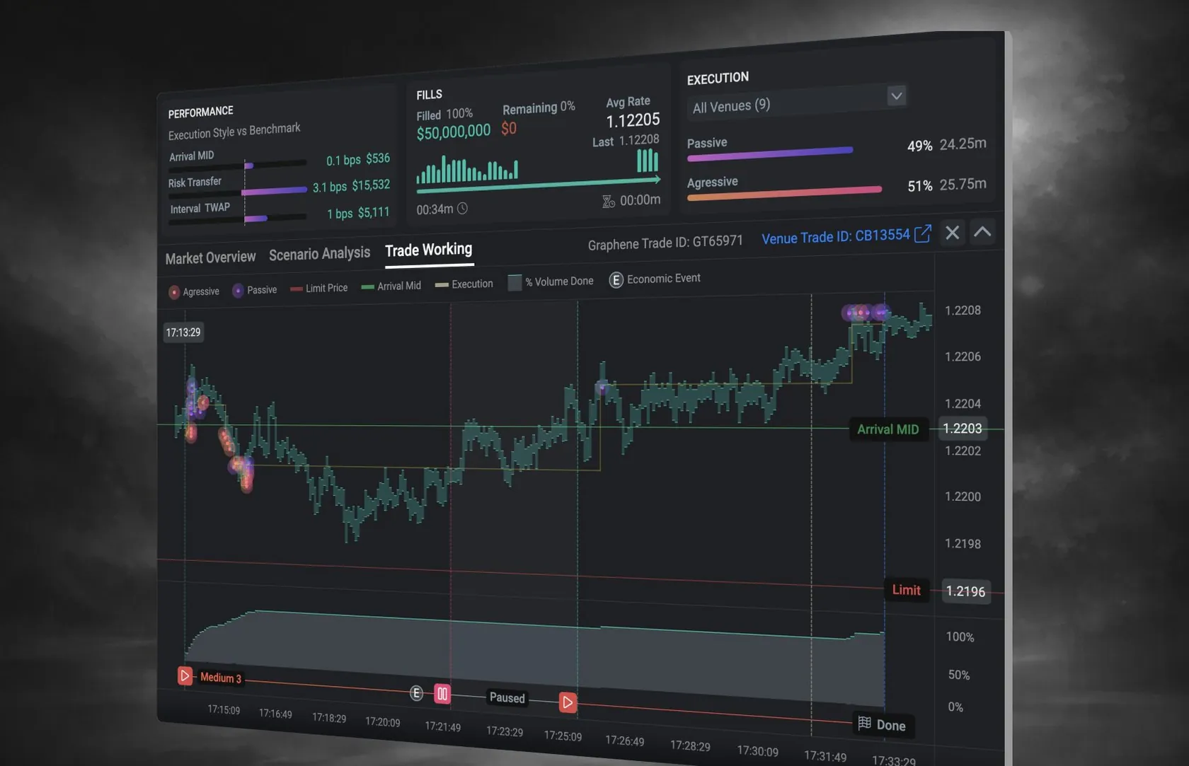
Task: Open the All Venues (9) dropdown
Action: tap(796, 103)
